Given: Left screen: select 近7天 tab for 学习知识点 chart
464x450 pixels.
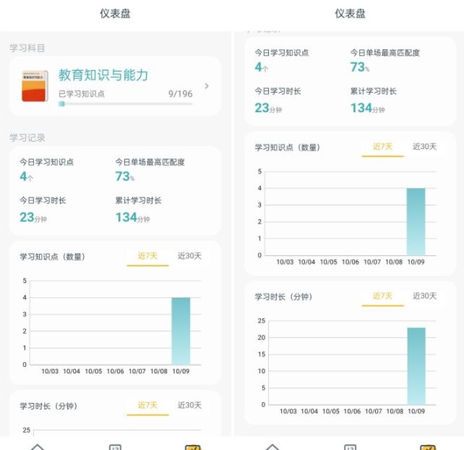Looking at the screenshot, I should click(x=147, y=257).
